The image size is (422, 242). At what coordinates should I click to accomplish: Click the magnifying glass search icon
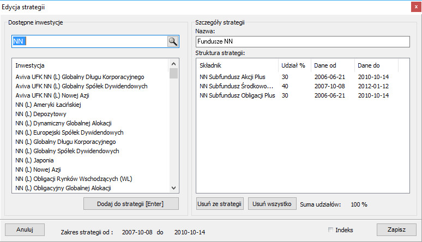(x=172, y=41)
